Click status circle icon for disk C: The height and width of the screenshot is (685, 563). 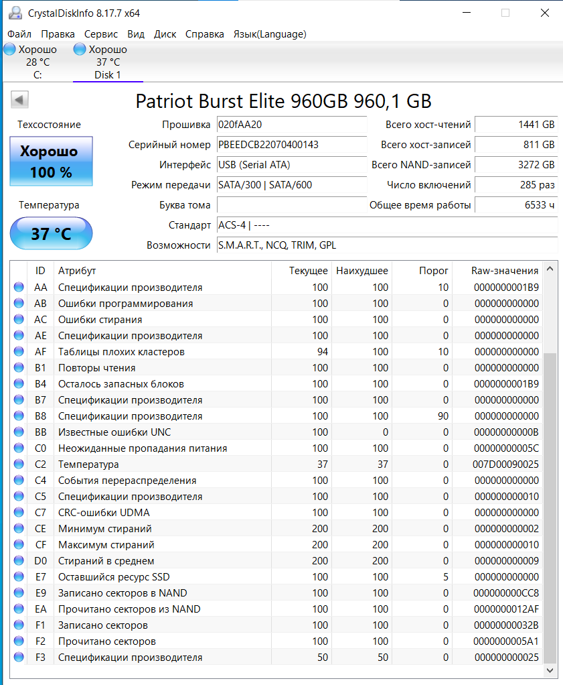(9, 50)
